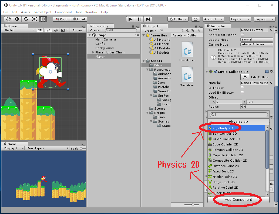The height and width of the screenshot is (214, 279).
Task: Toggle Project panel lock icon
Action: coord(196,26)
